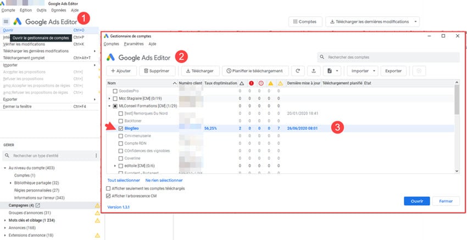Click the accounts list vertical scrollbar thumb
The height and width of the screenshot is (240, 467).
(x=457, y=100)
